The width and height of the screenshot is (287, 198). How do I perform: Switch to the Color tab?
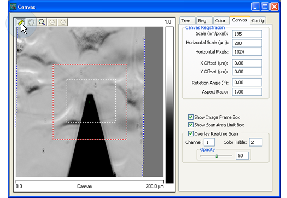[221, 21]
